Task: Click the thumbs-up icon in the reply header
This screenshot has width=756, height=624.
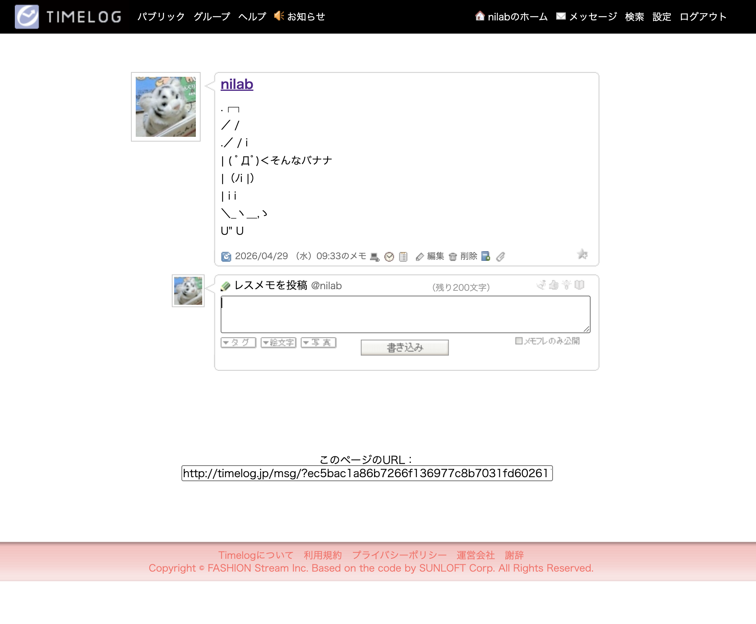Action: click(x=554, y=285)
